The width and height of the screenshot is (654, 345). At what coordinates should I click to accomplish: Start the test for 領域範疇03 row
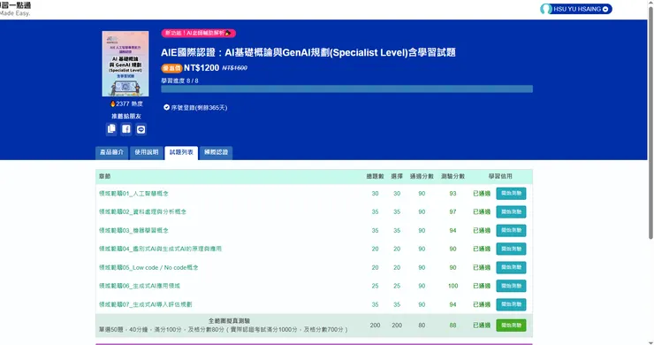click(x=511, y=231)
